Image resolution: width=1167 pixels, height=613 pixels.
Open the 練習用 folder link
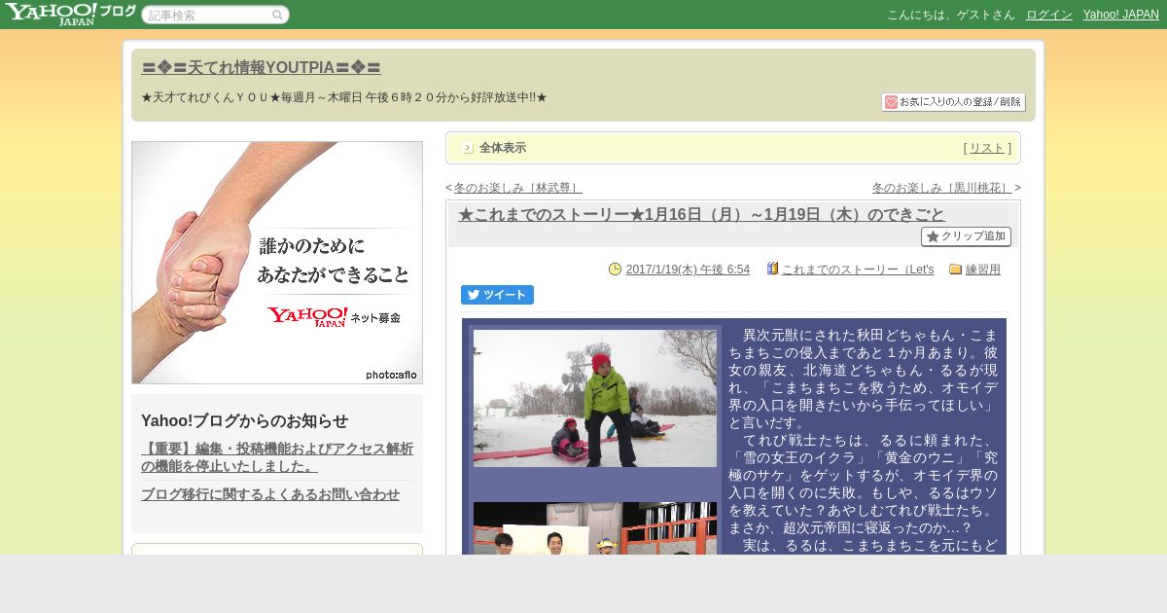pyautogui.click(x=983, y=270)
